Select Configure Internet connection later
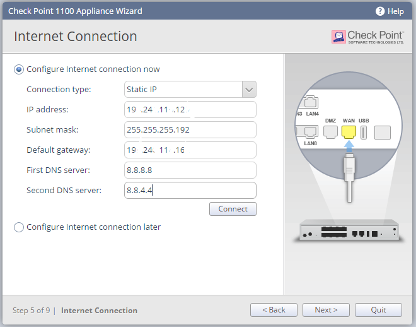Screen dimensions: 416x327 (19, 227)
